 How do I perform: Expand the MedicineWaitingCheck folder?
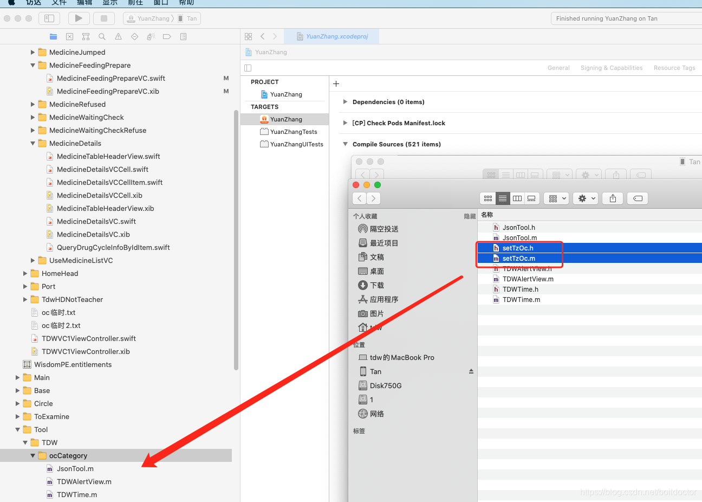pyautogui.click(x=32, y=118)
